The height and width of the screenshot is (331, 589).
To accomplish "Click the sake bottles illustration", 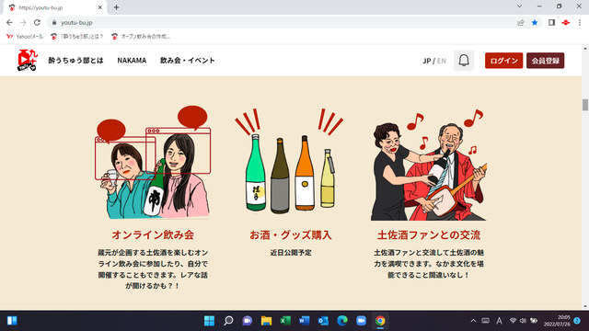I will (289, 162).
